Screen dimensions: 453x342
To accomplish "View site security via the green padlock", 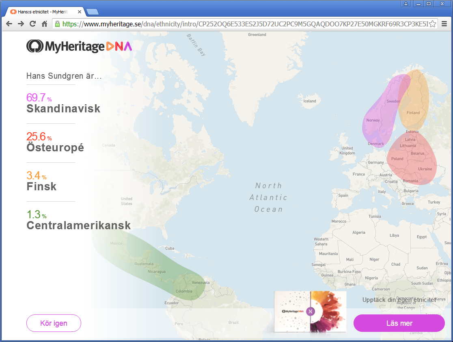I will click(57, 24).
